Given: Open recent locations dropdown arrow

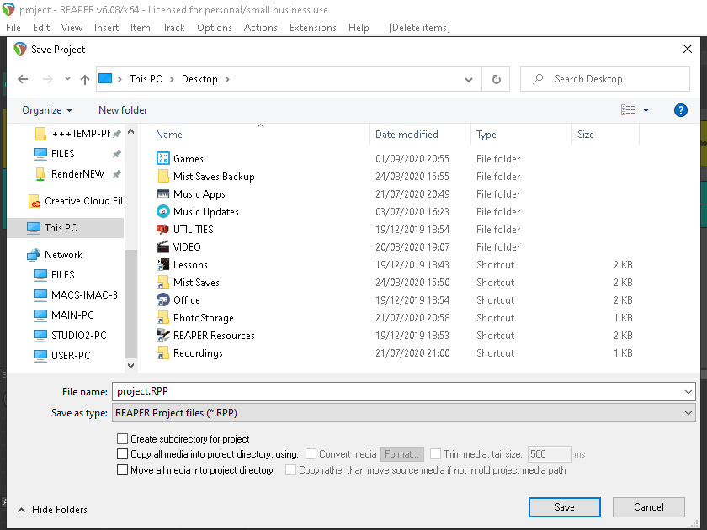Looking at the screenshot, I should coord(67,79).
